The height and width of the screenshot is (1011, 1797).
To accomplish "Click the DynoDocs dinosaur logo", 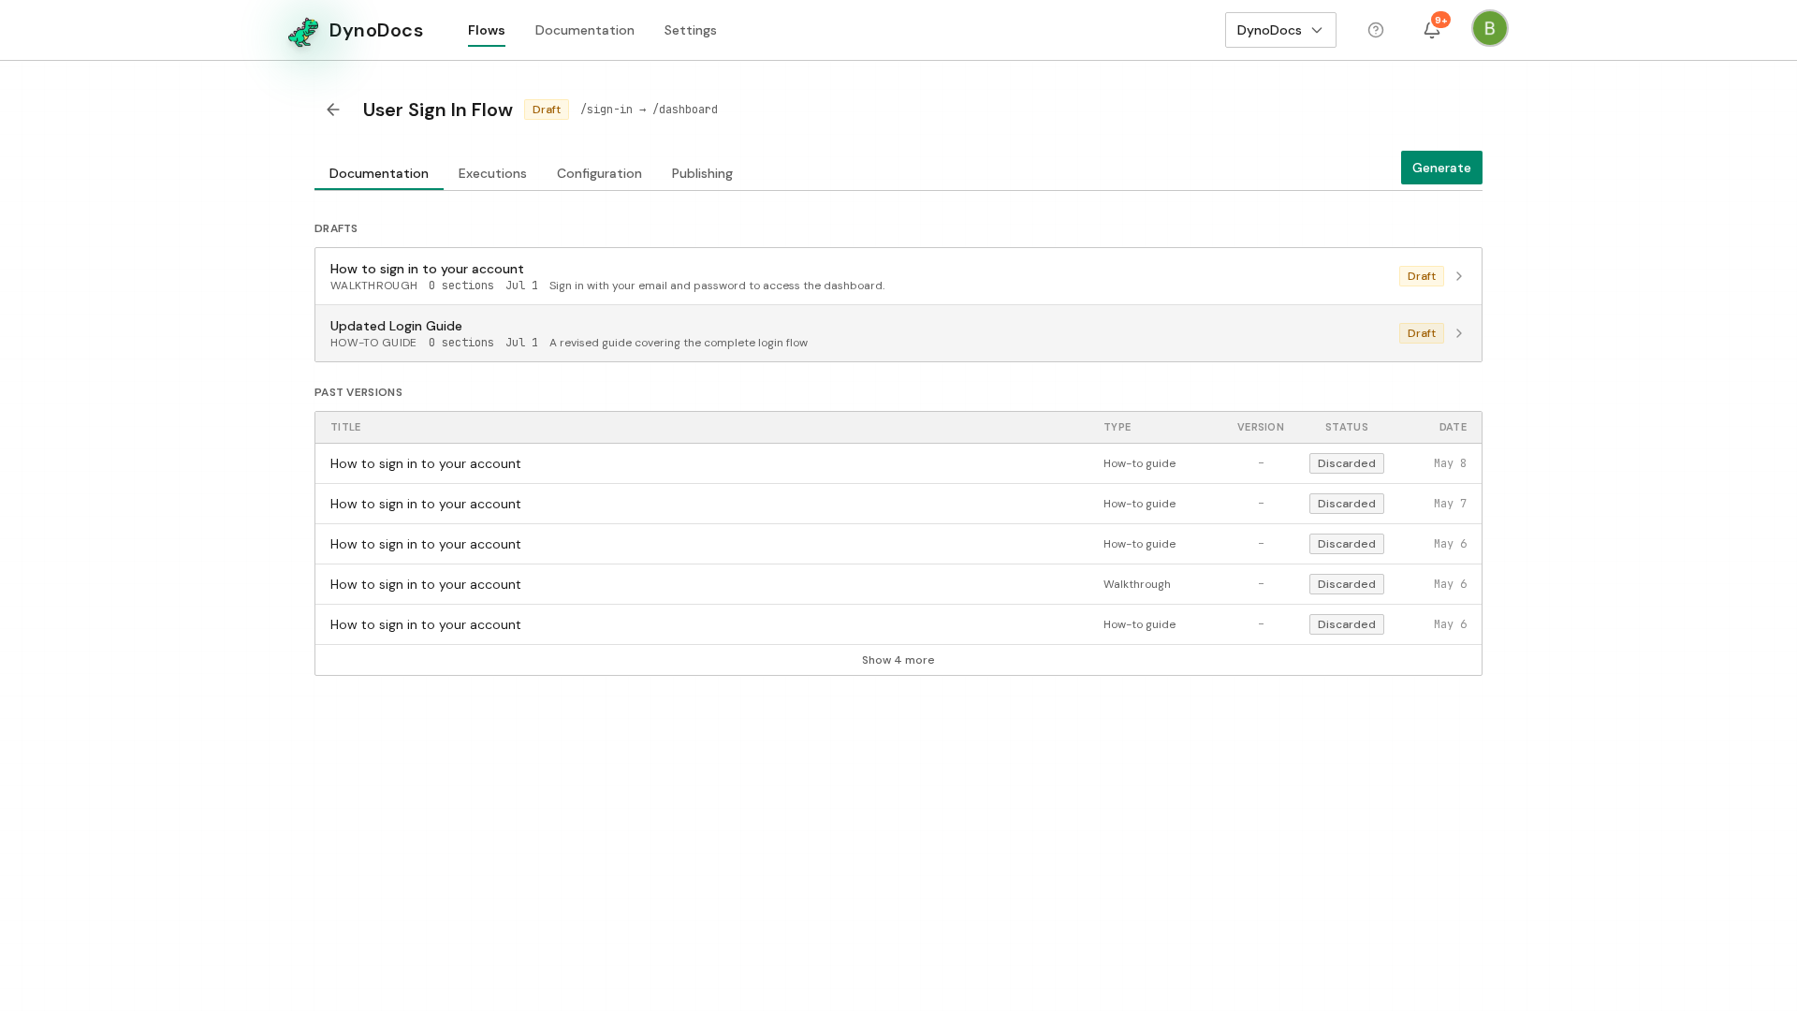I will 303,32.
